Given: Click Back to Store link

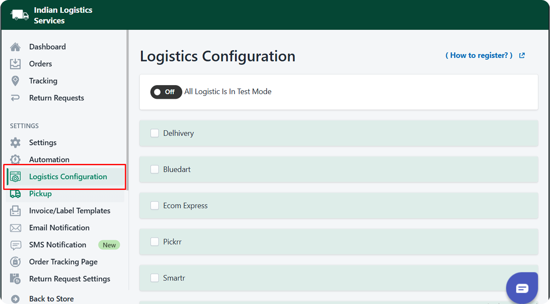Looking at the screenshot, I should [x=51, y=299].
